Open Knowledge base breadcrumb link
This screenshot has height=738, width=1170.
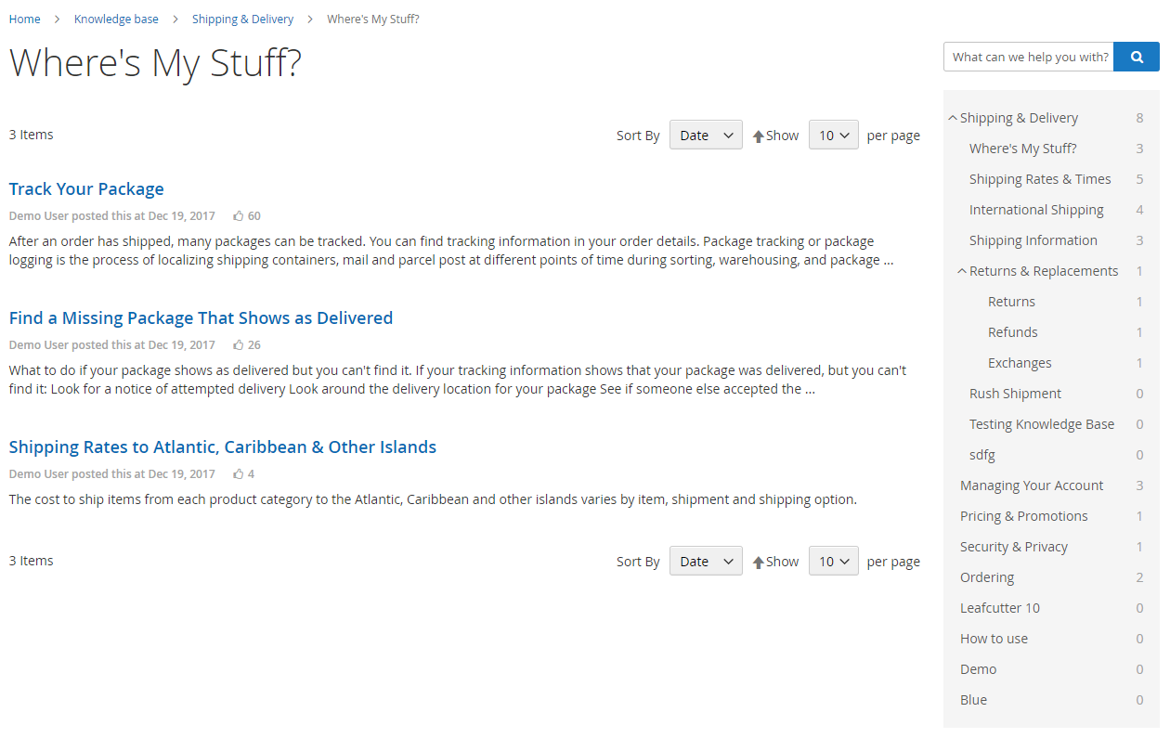(x=116, y=19)
